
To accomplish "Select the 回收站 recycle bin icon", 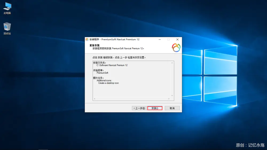I will pos(7,29).
